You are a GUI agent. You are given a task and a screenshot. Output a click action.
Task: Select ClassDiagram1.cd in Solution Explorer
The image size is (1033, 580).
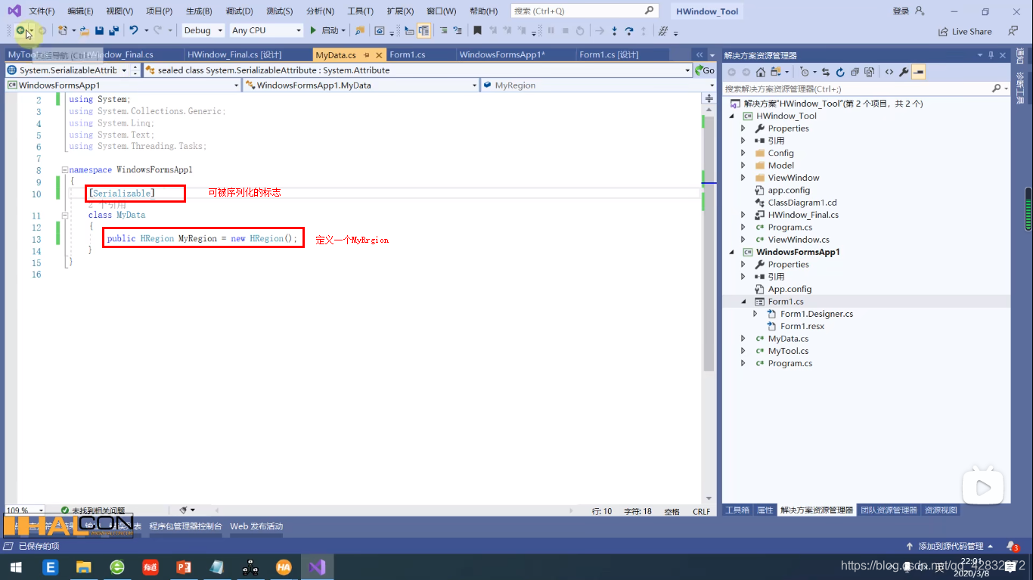click(802, 203)
